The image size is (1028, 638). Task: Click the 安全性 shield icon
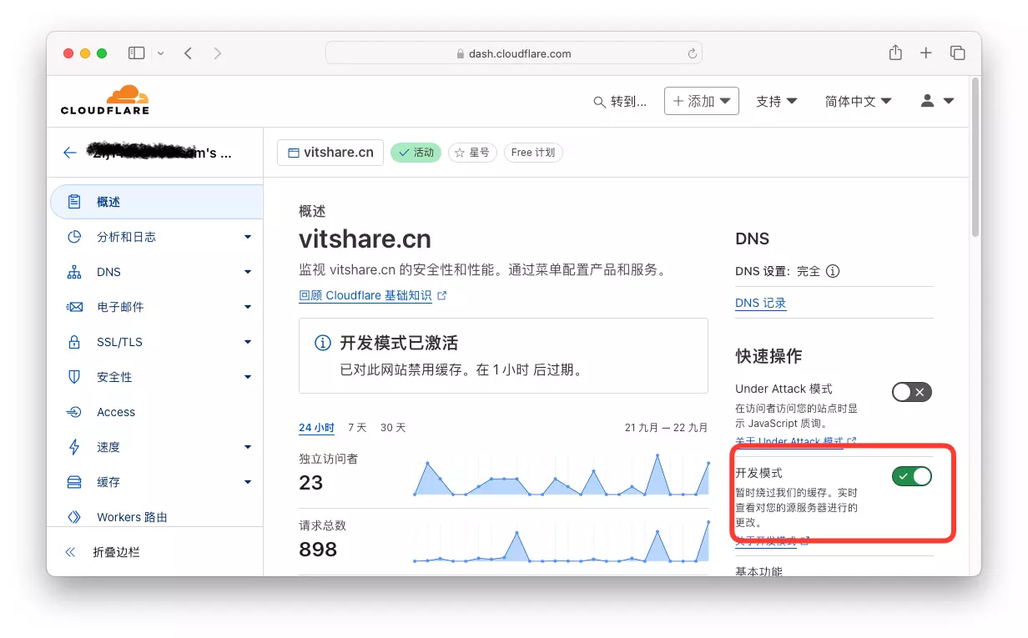tap(74, 377)
